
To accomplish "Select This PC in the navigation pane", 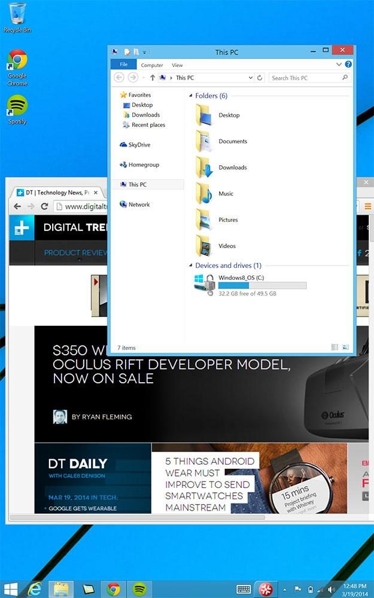I will tap(133, 185).
